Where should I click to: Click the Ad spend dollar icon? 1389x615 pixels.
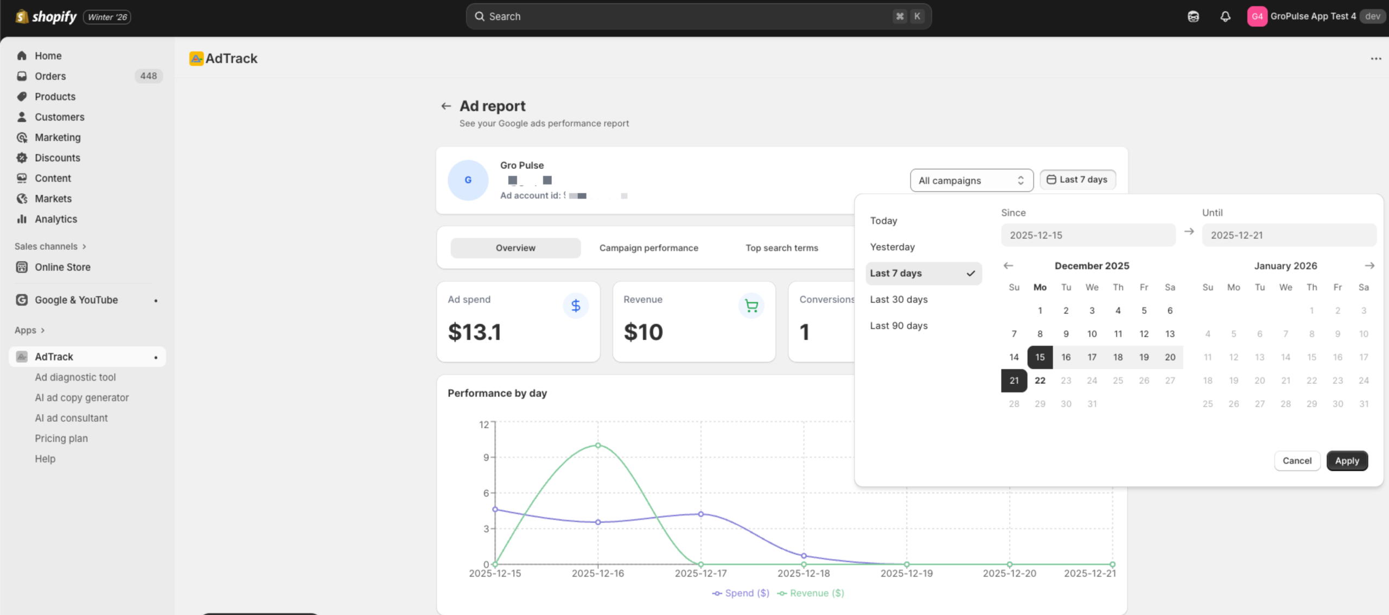(x=576, y=306)
